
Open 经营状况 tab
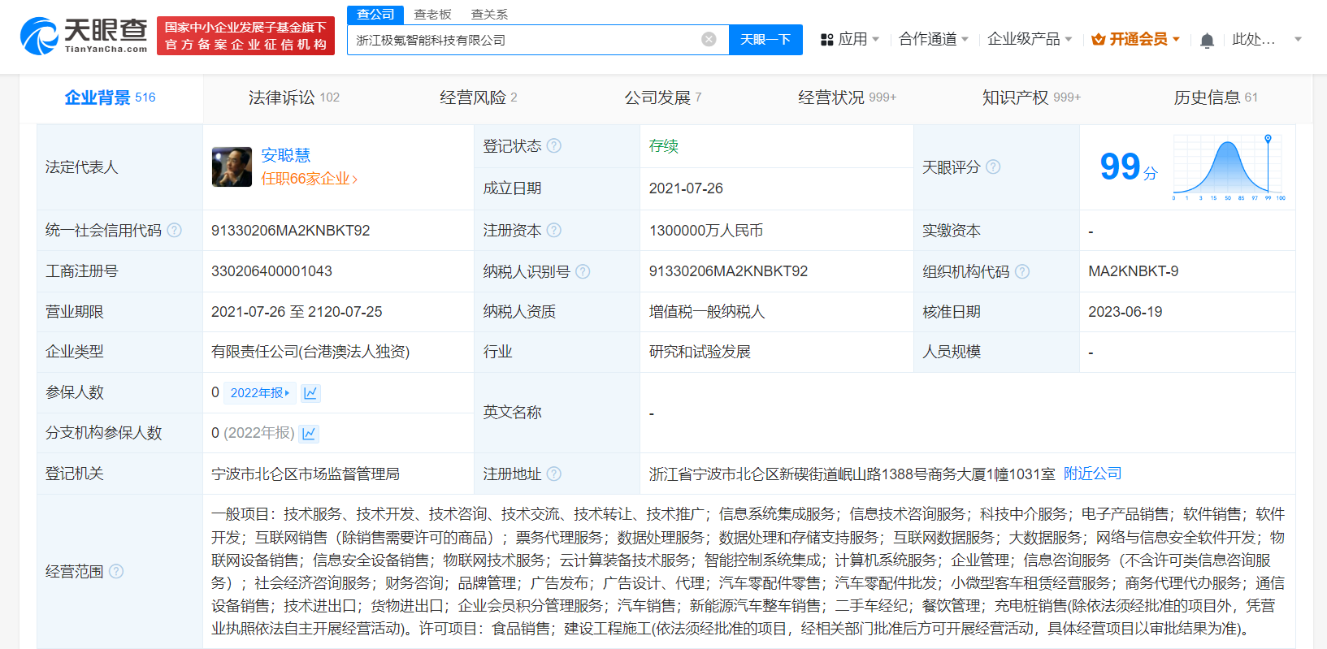(847, 97)
